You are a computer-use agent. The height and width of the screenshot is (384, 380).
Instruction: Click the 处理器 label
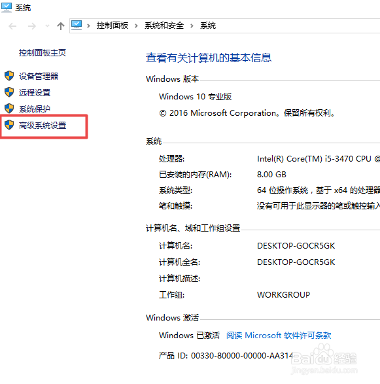coord(171,159)
